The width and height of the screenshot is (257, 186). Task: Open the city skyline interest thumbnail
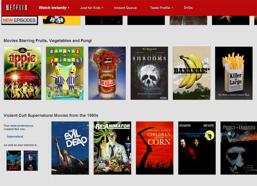coord(14,161)
